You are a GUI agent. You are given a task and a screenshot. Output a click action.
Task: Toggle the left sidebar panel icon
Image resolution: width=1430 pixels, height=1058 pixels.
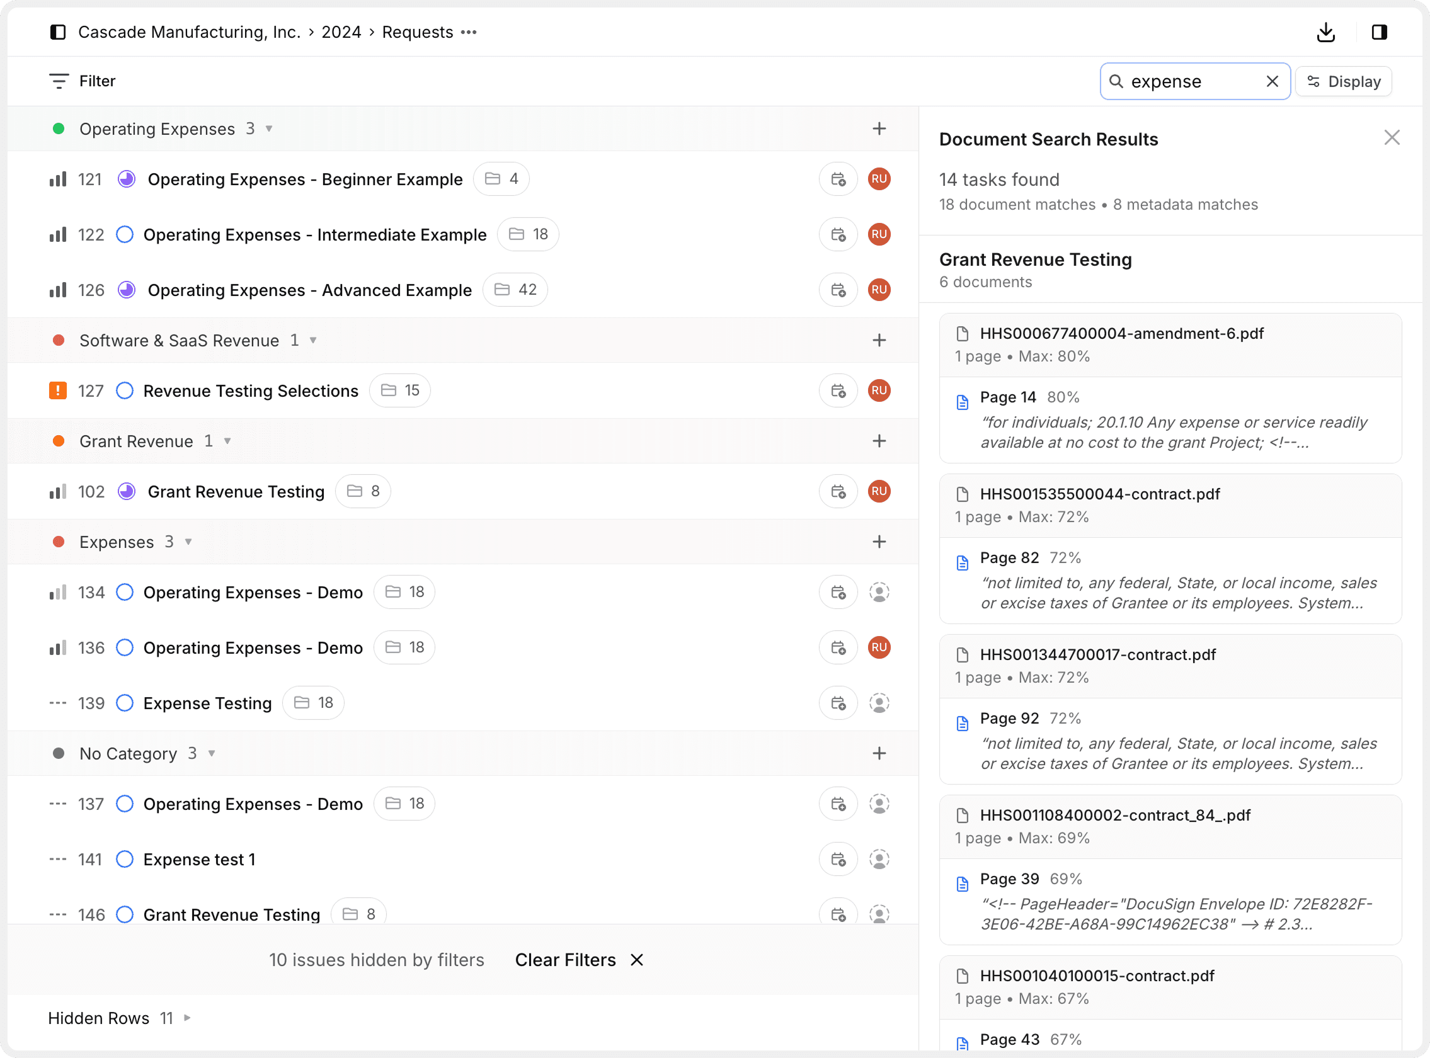pos(58,32)
